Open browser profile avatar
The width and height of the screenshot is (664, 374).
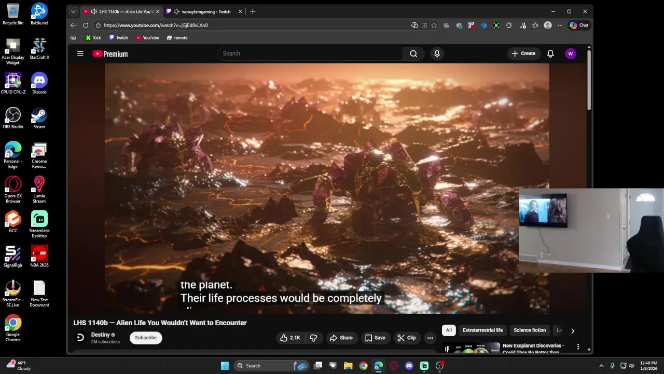(x=548, y=25)
